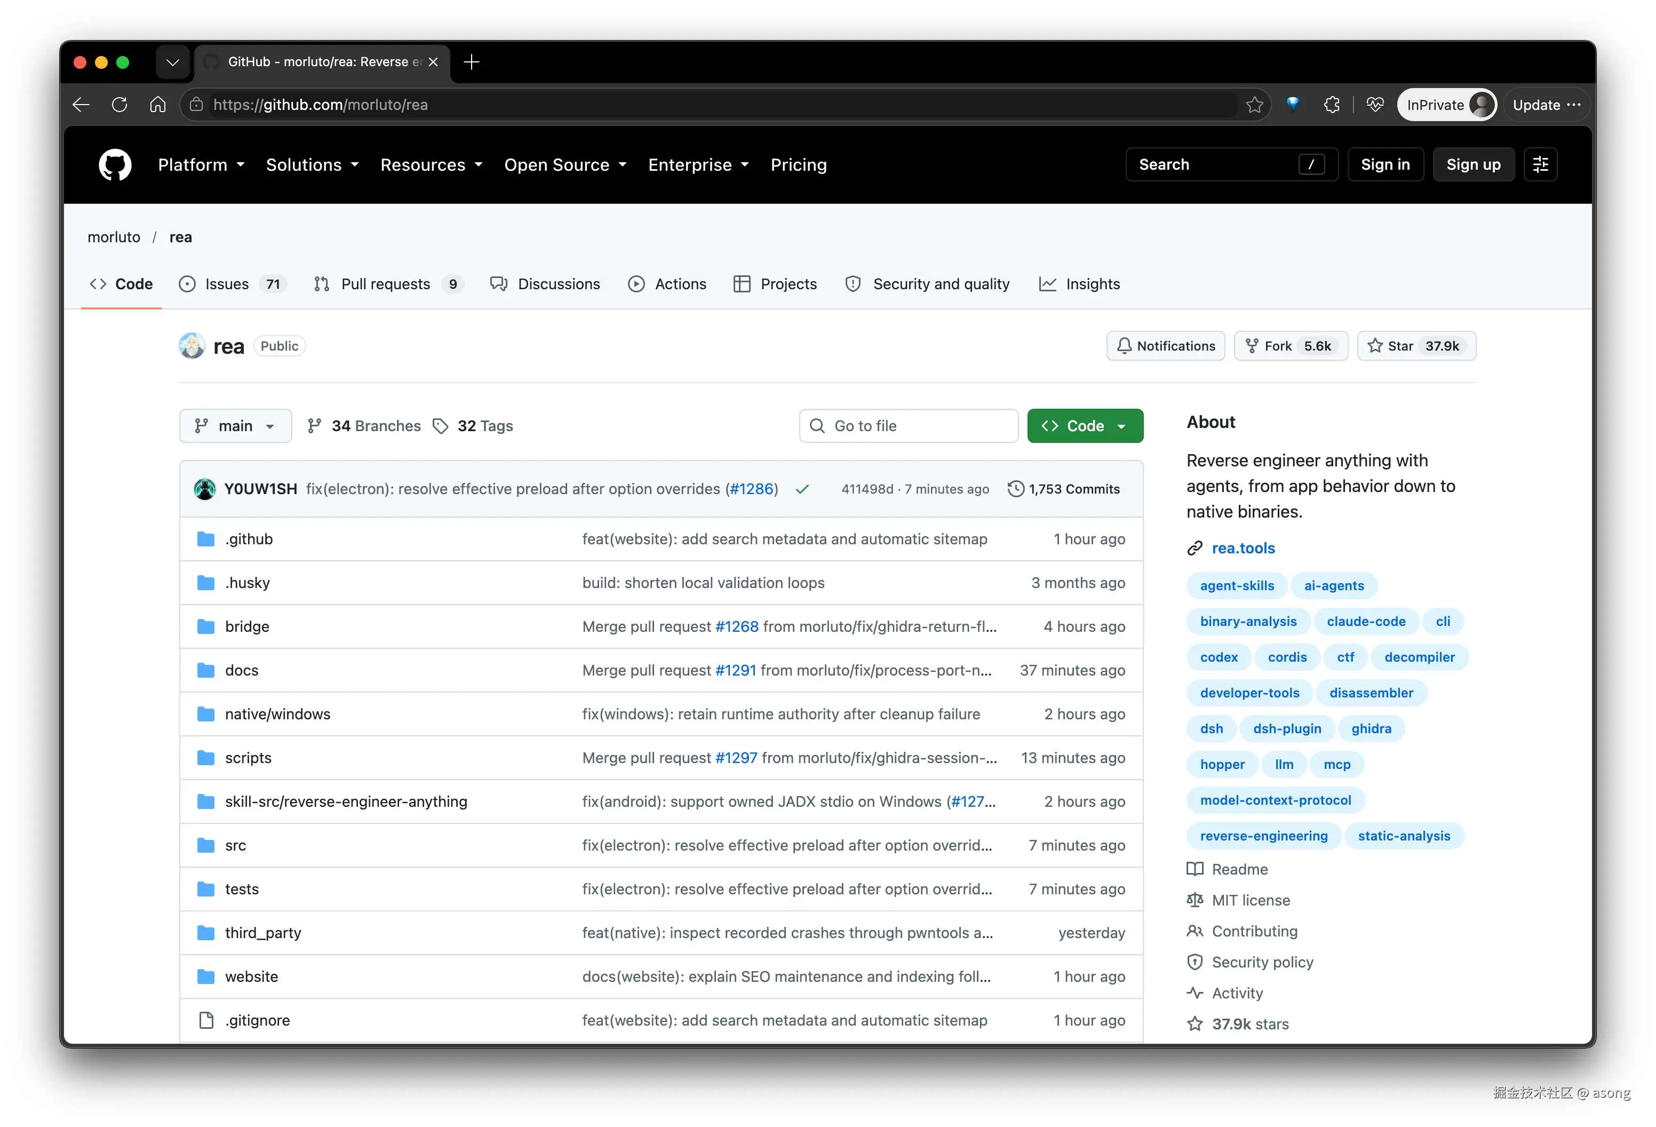Screen dimensions: 1656x1127
Task: Open a new browser tab
Action: (472, 62)
